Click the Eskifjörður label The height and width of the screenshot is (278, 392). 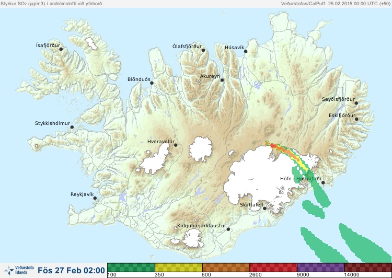coord(342,115)
